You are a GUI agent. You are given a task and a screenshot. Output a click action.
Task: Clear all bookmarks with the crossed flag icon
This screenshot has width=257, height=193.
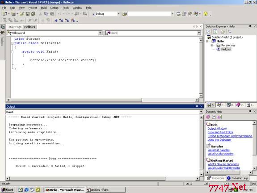pyautogui.click(x=73, y=20)
